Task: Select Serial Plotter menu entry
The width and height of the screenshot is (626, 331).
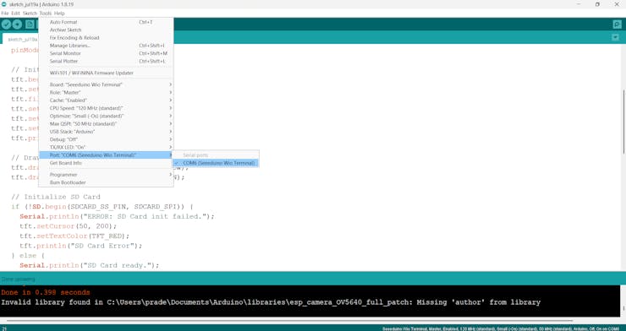Action: tap(106, 61)
